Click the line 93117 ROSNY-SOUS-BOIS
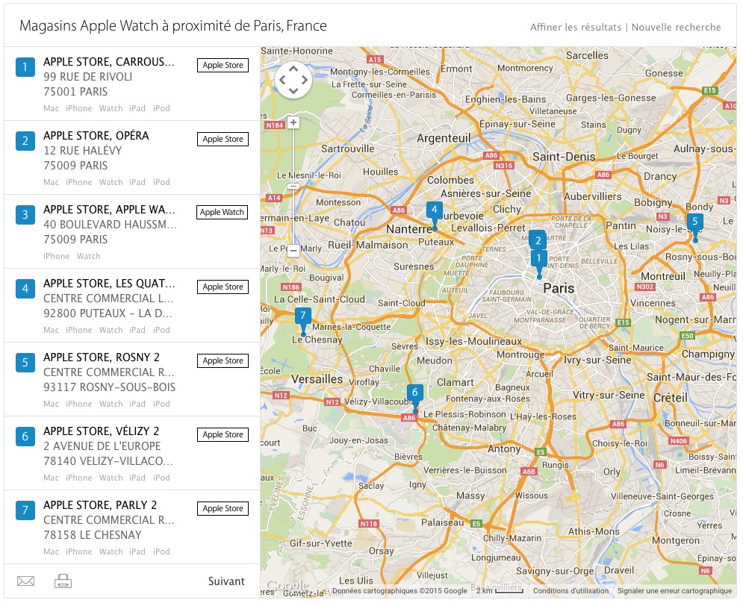Screen dimensions: 743x603 pyautogui.click(x=110, y=387)
